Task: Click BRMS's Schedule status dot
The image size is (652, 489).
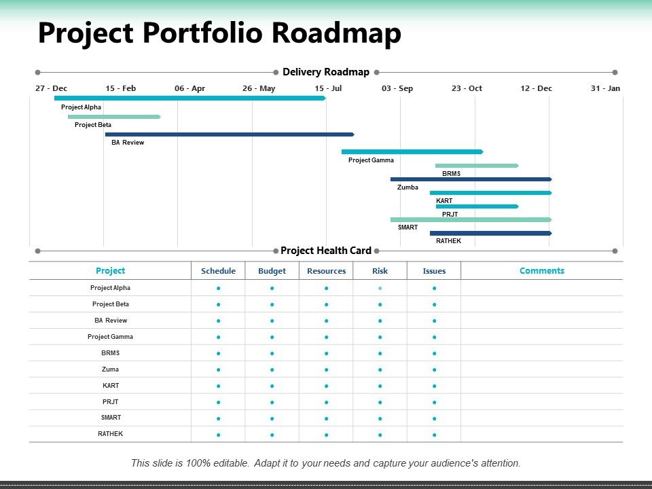Action: click(218, 353)
